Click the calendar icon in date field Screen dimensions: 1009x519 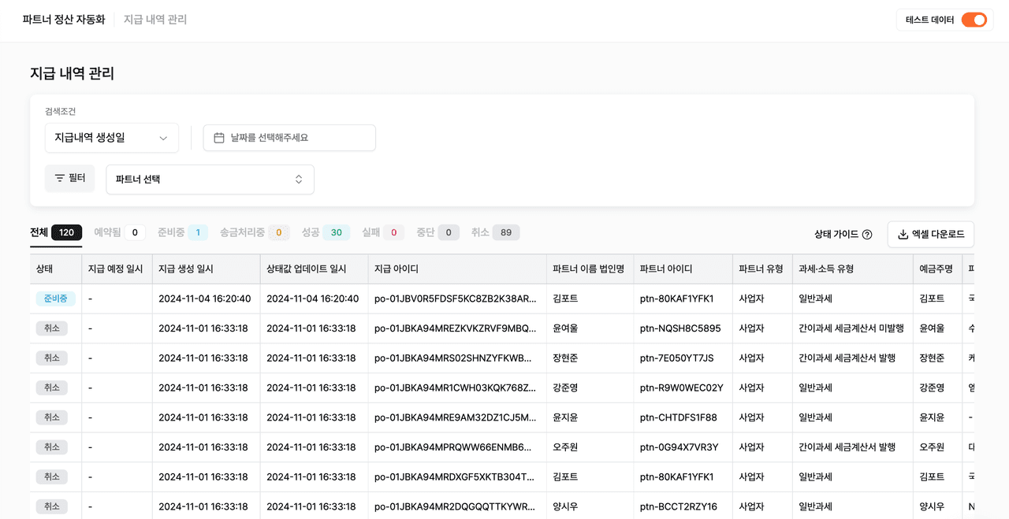(x=219, y=138)
